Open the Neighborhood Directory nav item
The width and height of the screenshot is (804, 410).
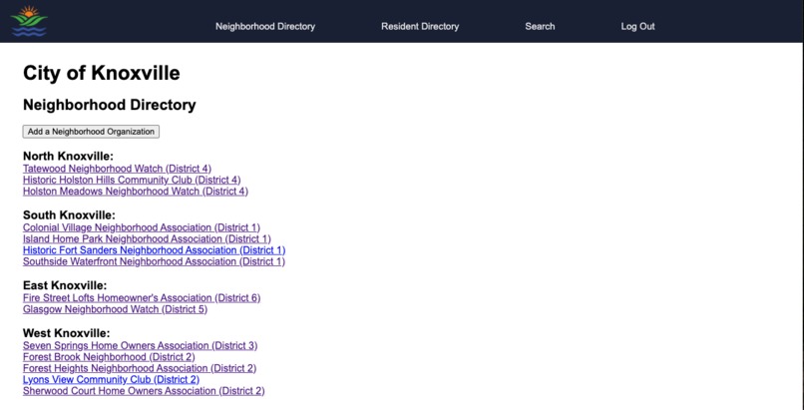(x=265, y=26)
